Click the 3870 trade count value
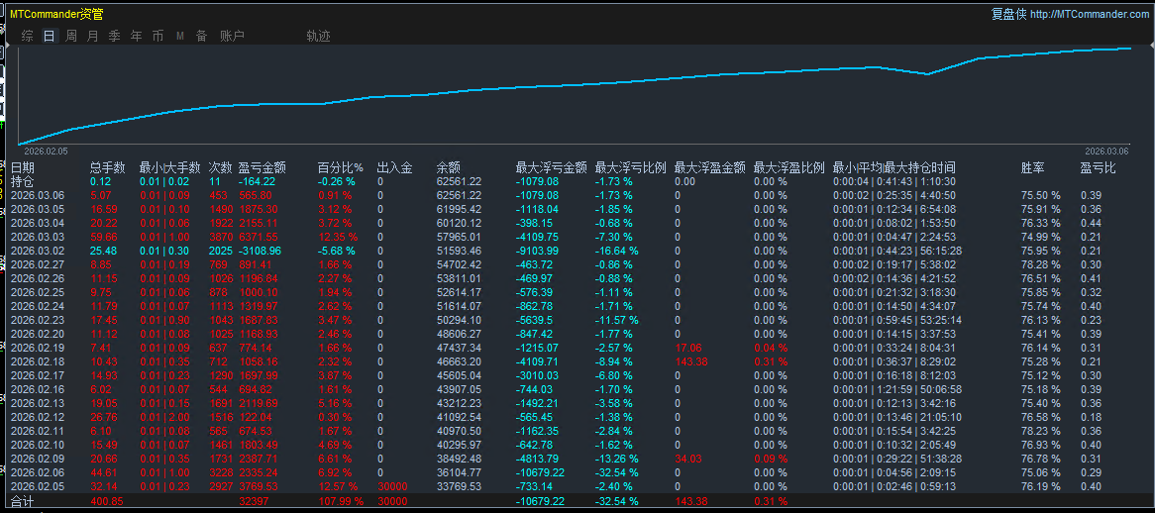The image size is (1155, 513). tap(220, 237)
